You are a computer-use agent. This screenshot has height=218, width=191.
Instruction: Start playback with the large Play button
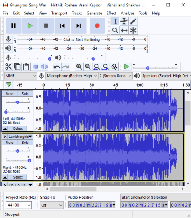point(30,25)
